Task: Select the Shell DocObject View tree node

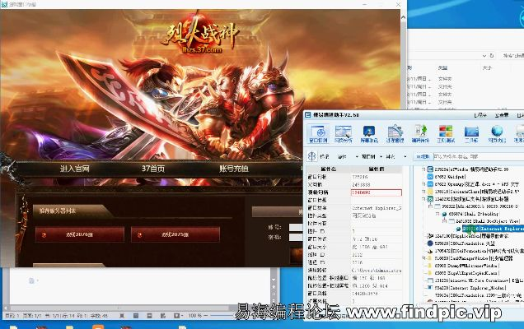Action: click(x=487, y=221)
